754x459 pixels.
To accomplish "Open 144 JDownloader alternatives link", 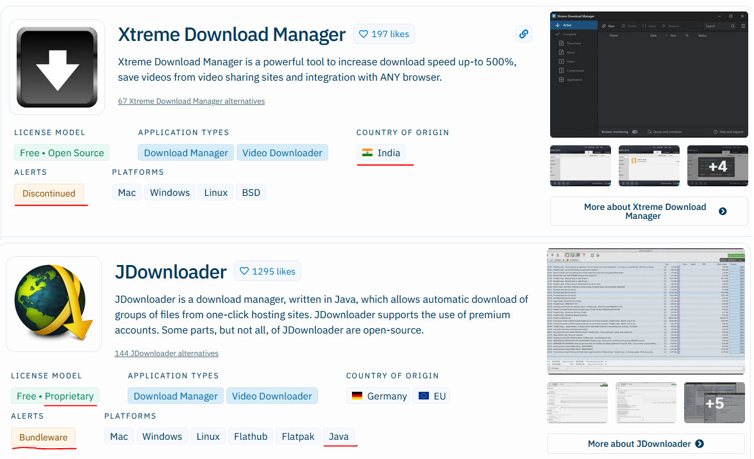I will coord(167,353).
